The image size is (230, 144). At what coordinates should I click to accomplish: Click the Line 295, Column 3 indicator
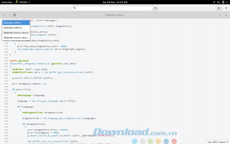[x=218, y=142]
